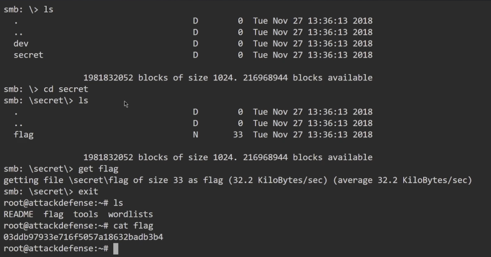Screen dimensions: 491x257
Task: Click the 'exit' command text
Action: [x=88, y=191]
